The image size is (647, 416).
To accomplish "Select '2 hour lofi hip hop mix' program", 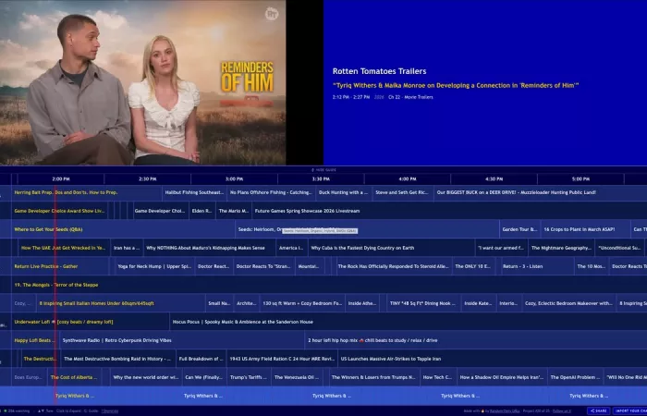I will click(x=476, y=340).
